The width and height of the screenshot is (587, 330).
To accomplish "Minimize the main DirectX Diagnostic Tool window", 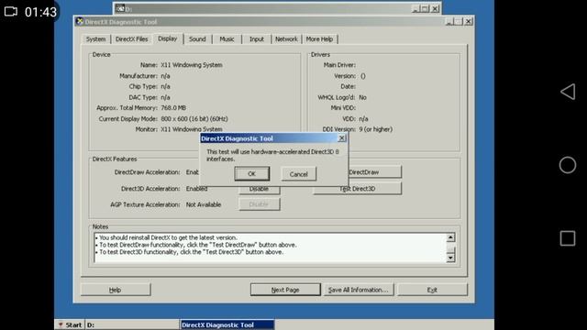I will [450, 22].
